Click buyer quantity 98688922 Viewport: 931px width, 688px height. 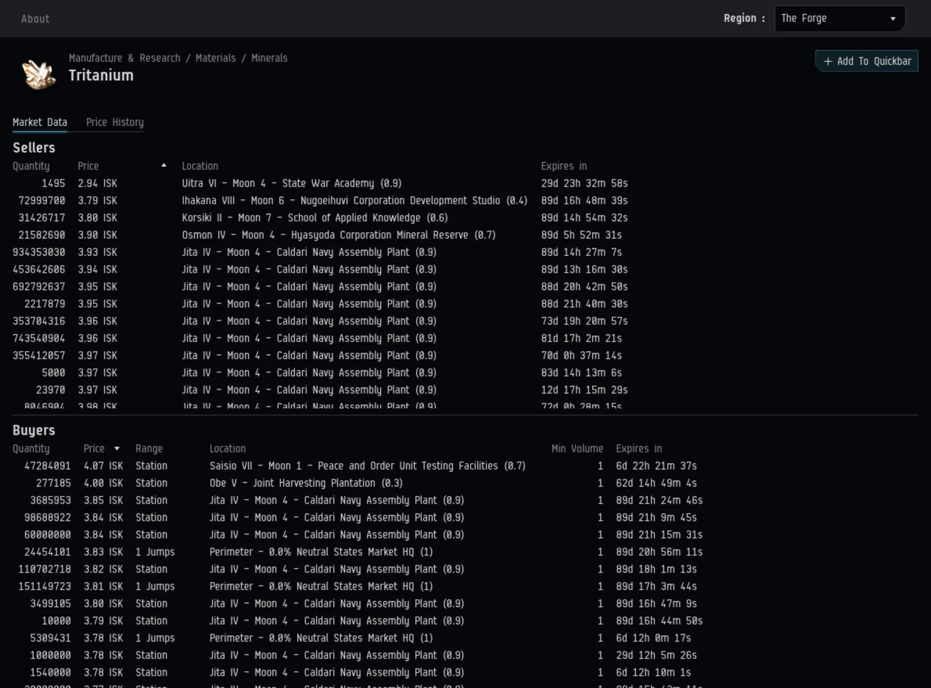coord(48,517)
